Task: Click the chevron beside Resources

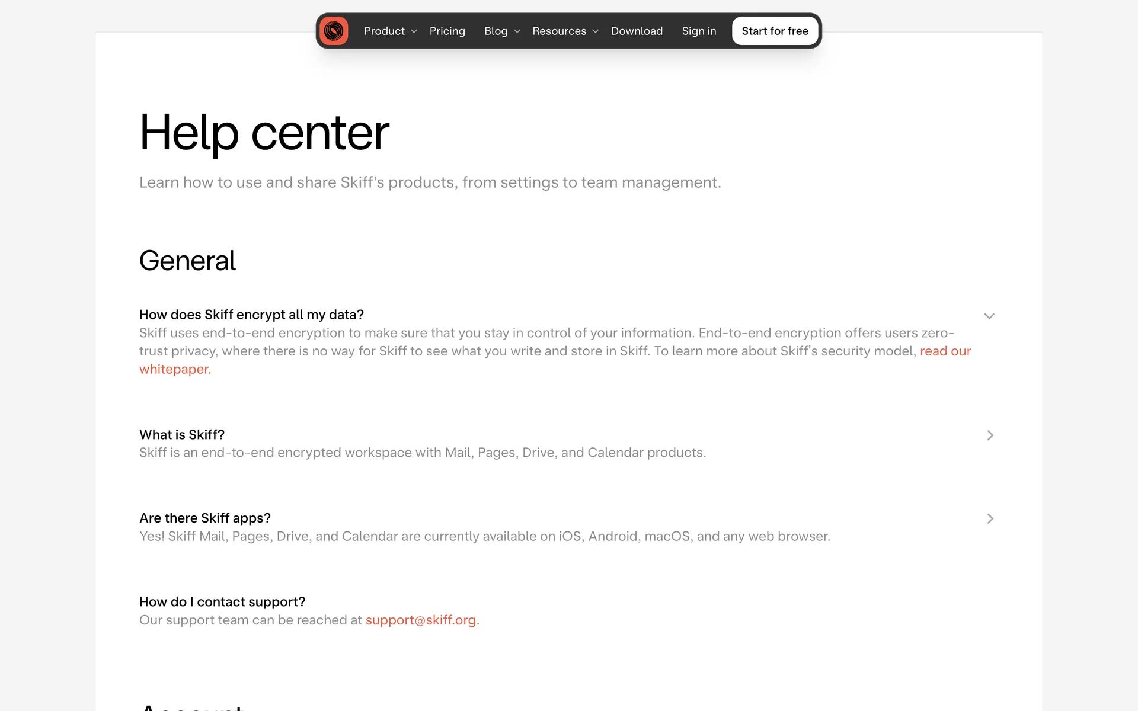Action: (596, 31)
